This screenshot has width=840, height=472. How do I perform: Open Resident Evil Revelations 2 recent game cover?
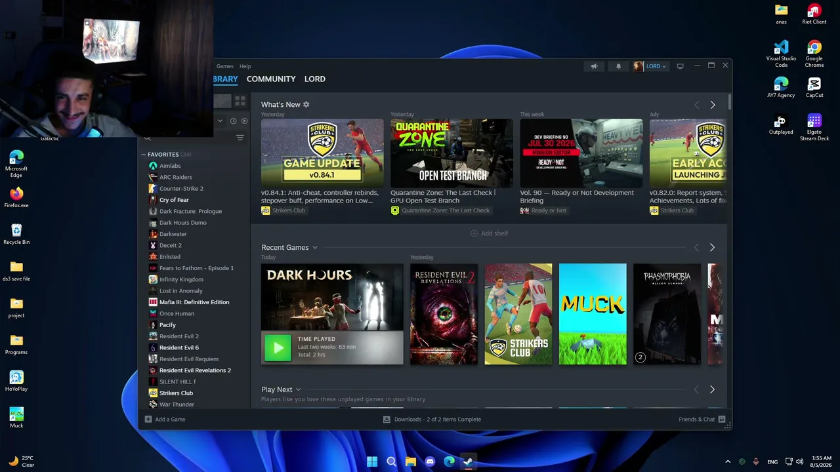444,314
